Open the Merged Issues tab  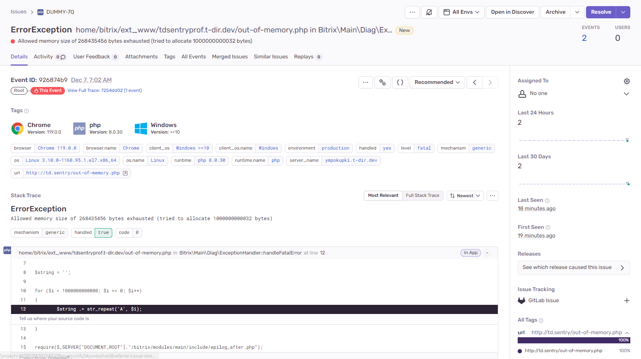point(230,57)
